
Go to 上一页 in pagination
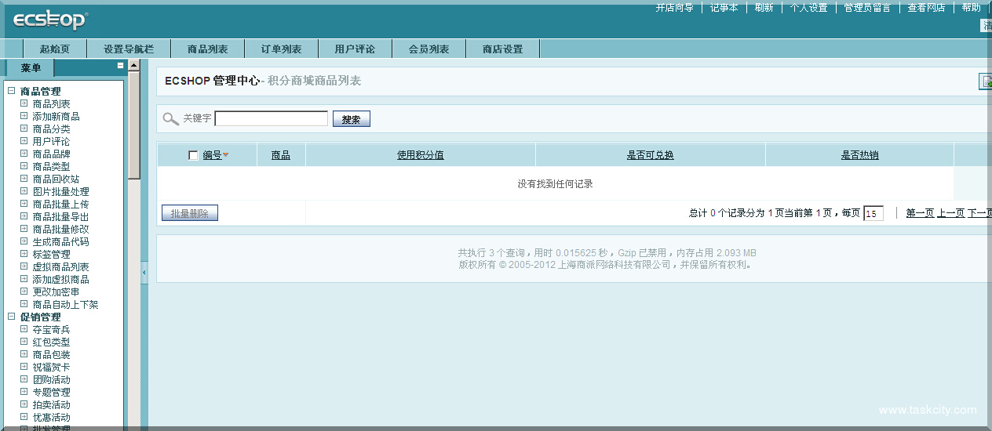tap(951, 213)
